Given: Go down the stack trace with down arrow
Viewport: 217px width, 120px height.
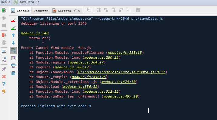Looking at the screenshot, I should tap(13, 43).
